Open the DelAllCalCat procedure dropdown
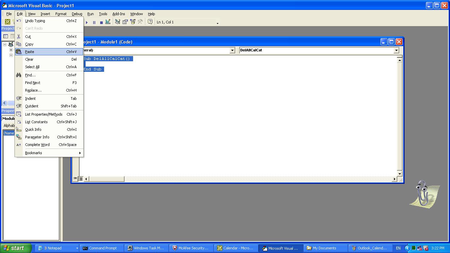The image size is (450, 253). [x=396, y=50]
